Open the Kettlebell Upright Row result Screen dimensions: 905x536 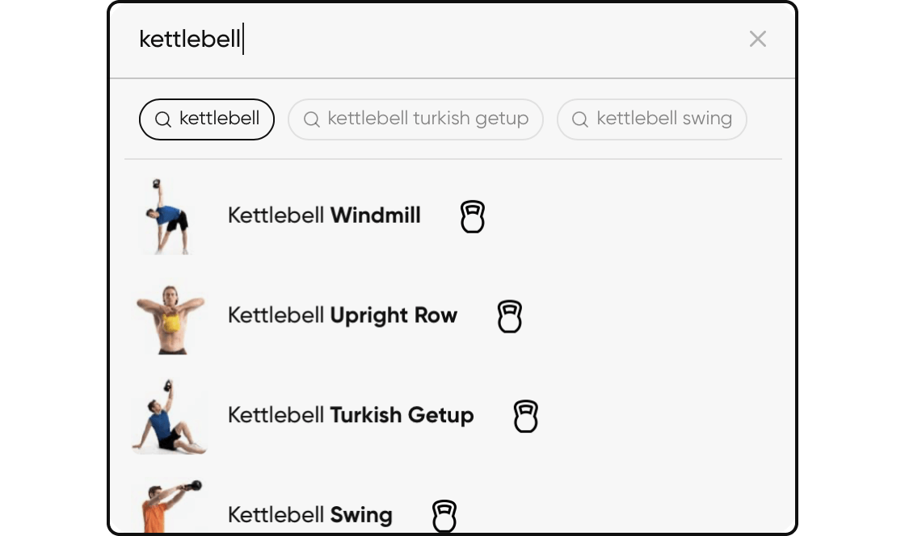(x=343, y=316)
